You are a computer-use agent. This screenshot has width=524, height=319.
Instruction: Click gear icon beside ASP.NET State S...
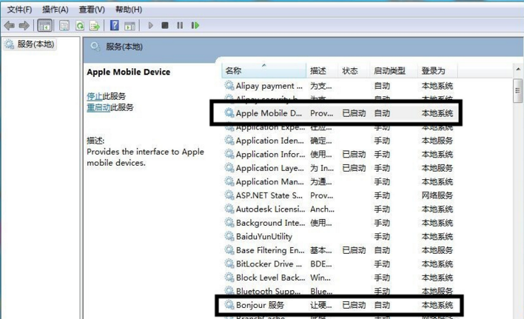(229, 195)
